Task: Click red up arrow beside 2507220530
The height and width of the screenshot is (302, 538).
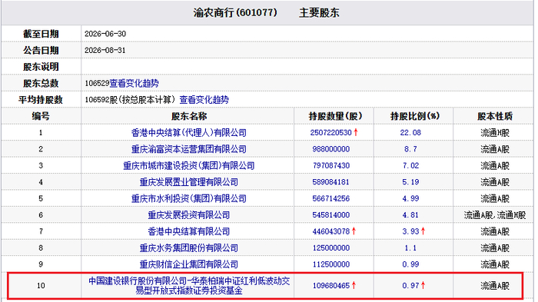Action: coord(356,132)
